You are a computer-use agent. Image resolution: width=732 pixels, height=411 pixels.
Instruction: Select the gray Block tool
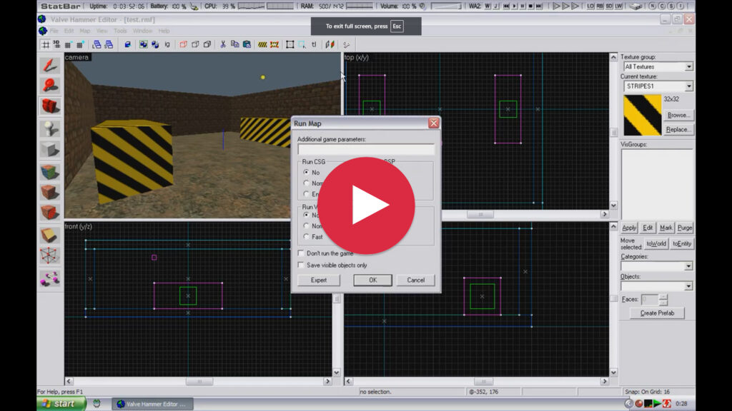[x=49, y=149]
